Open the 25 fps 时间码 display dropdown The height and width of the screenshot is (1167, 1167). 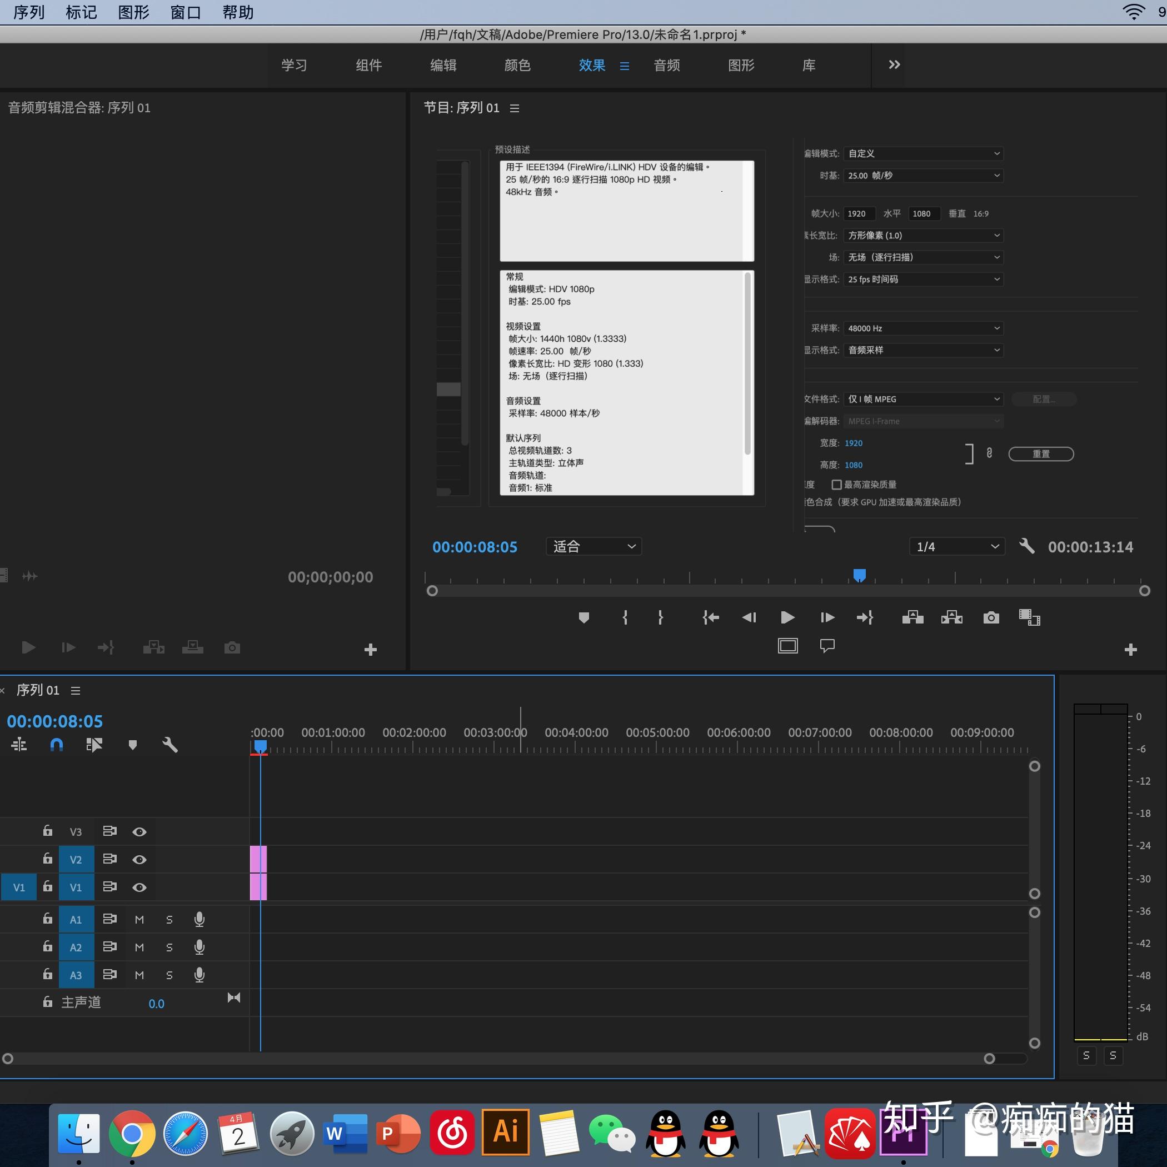tap(924, 279)
